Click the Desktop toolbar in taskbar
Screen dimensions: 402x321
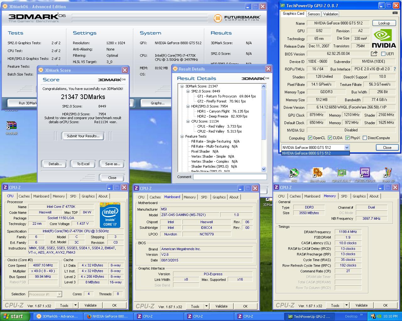tap(351, 316)
